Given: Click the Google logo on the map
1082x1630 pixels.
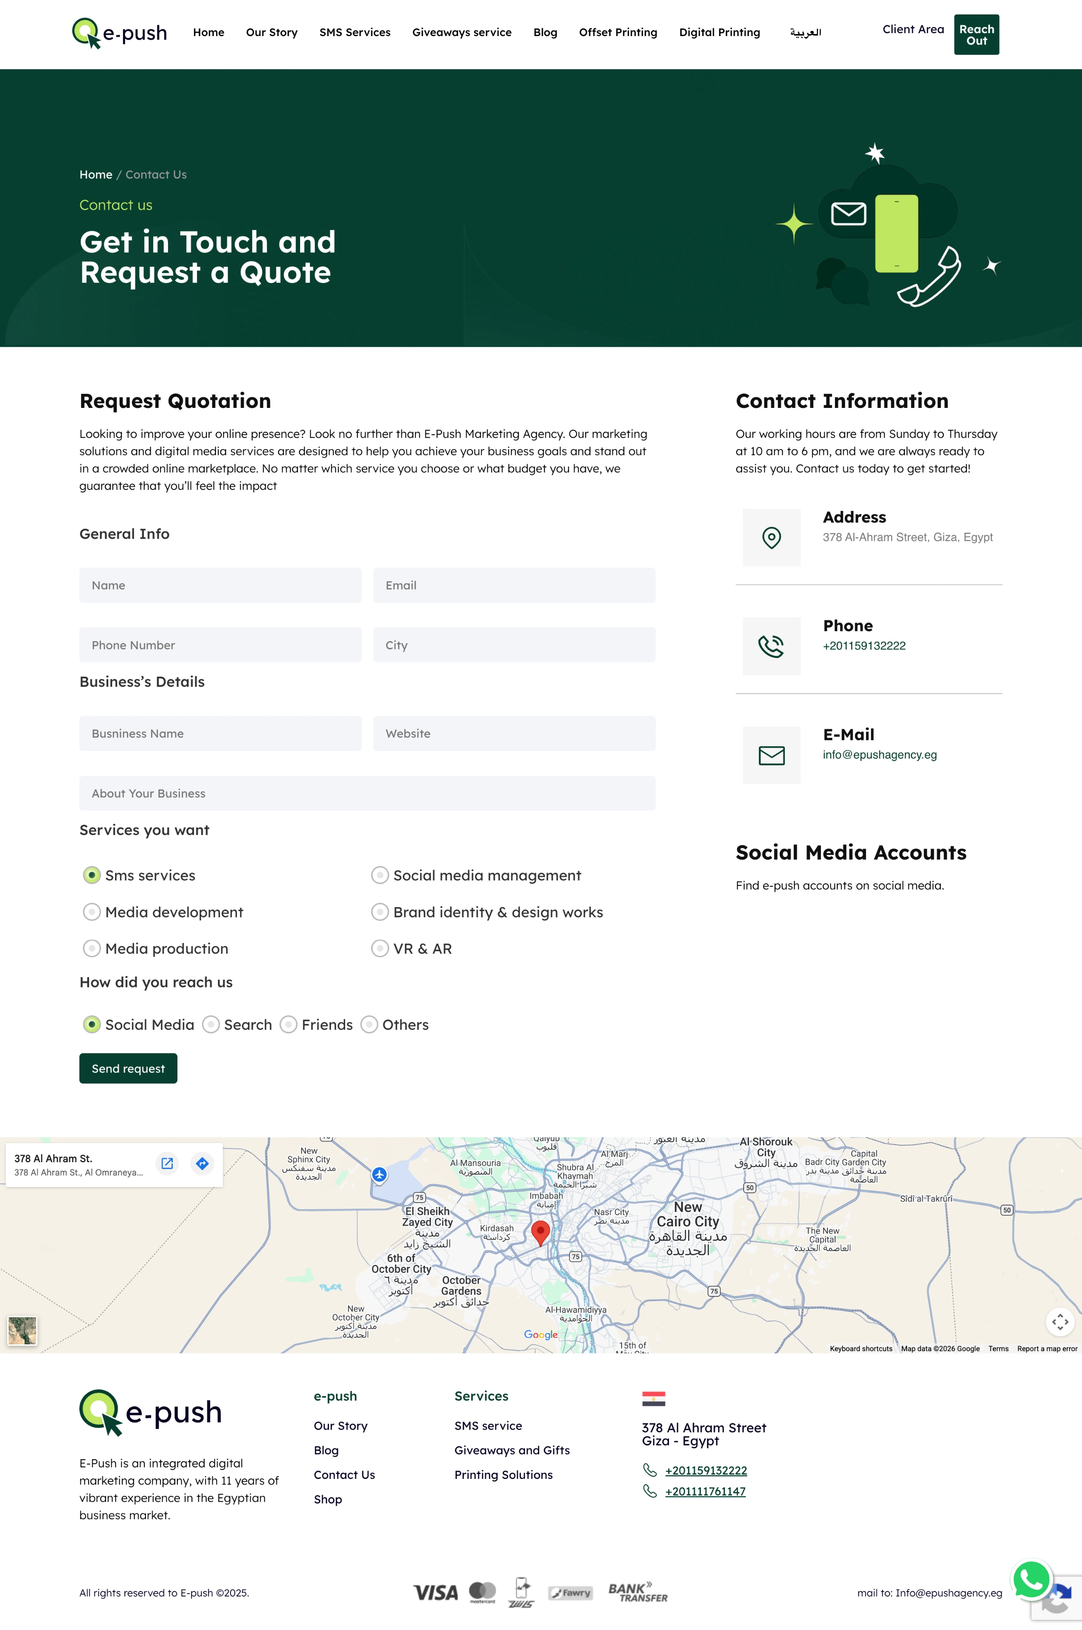Looking at the screenshot, I should click(541, 1335).
